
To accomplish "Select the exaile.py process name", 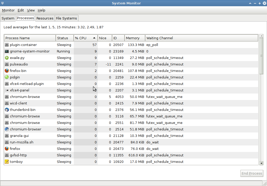I will click(x=17, y=58).
